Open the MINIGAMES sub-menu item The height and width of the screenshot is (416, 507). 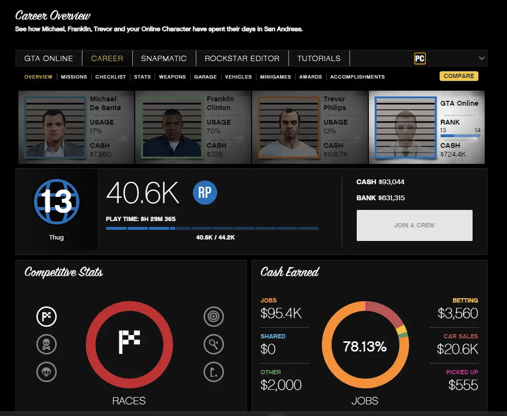pos(275,77)
